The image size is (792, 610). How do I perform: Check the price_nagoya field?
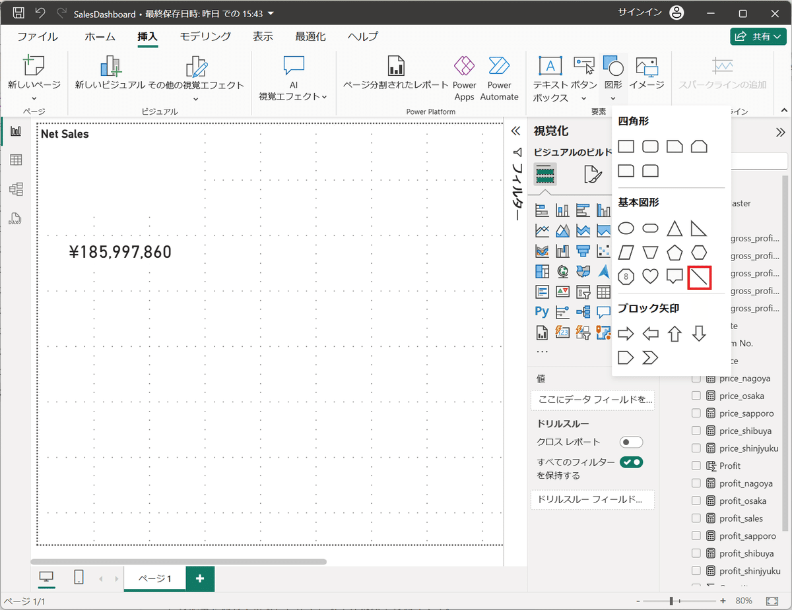click(696, 379)
